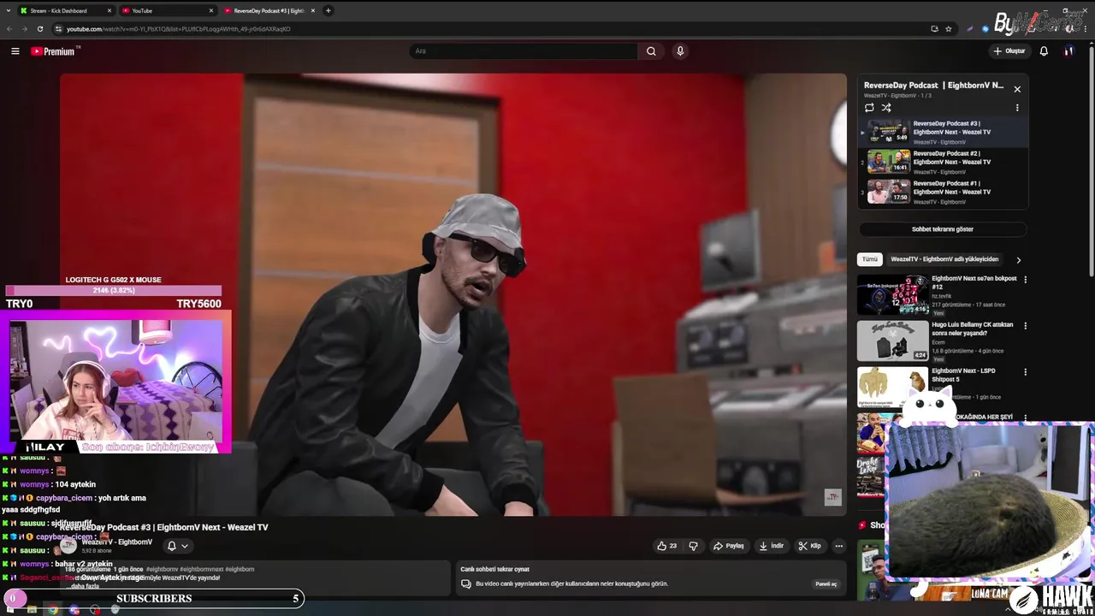The image size is (1095, 616).
Task: Select WeazelTV - EightbornV adlı yükleyiciden chip
Action: tap(944, 259)
